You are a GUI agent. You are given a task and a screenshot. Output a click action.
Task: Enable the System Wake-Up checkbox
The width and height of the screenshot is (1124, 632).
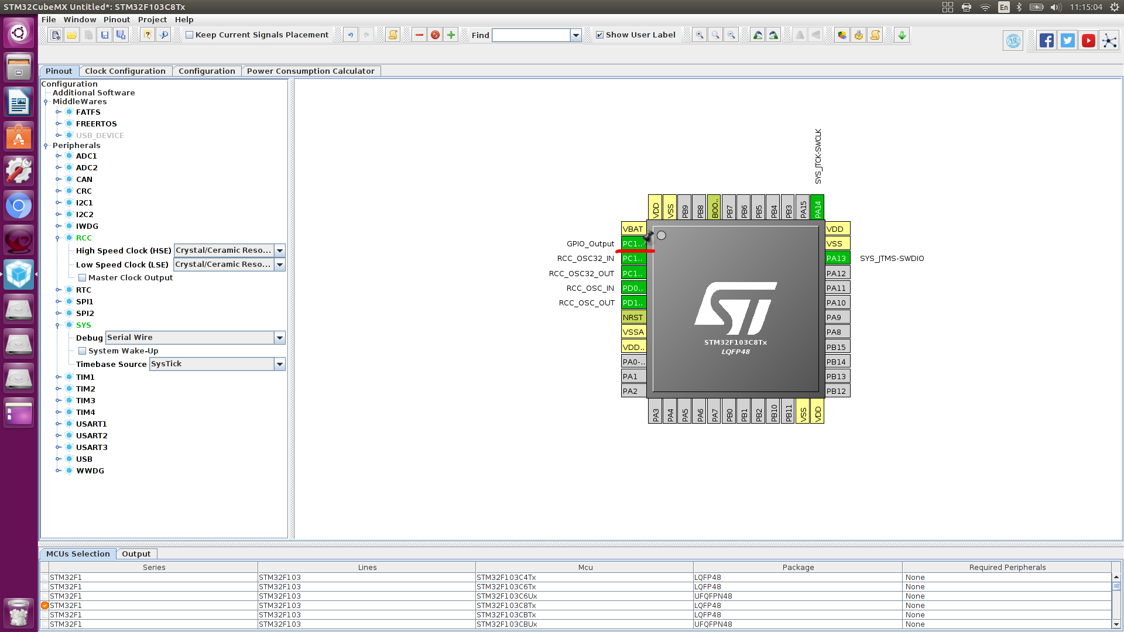[x=83, y=351]
